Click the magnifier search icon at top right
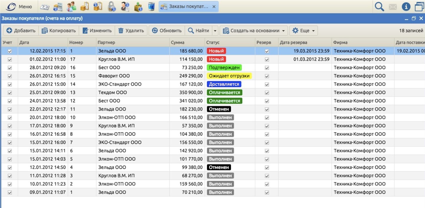Image resolution: width=425 pixels, height=208 pixels. (x=379, y=6)
